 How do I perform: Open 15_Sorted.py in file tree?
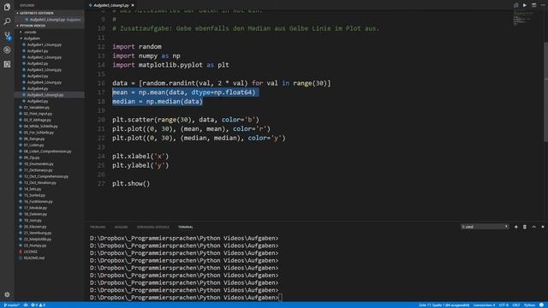[34, 196]
